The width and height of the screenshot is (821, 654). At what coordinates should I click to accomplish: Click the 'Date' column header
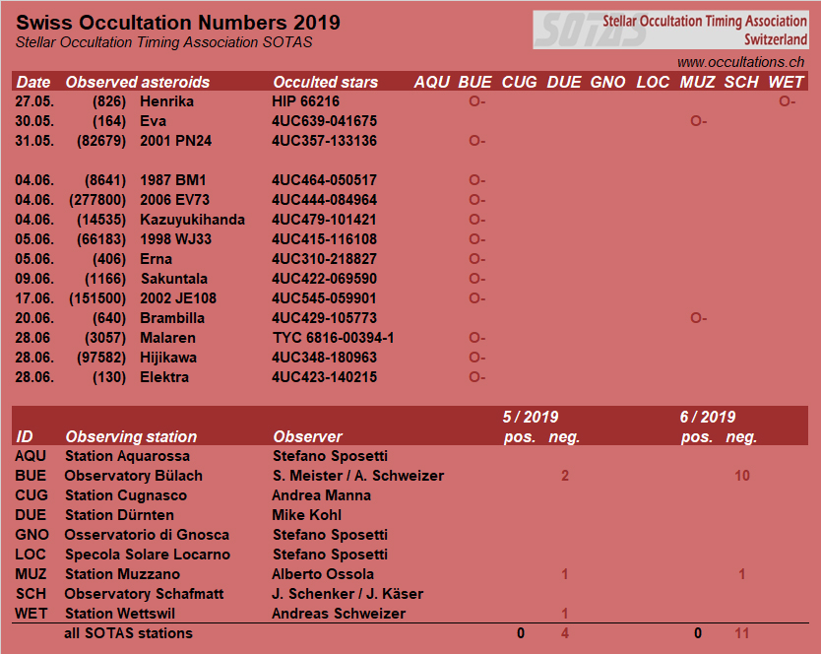click(33, 82)
